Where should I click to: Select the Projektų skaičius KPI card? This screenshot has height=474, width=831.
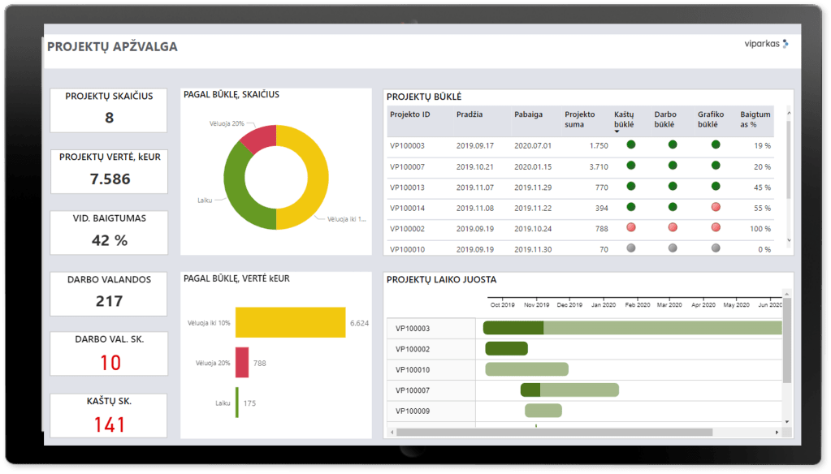(109, 110)
